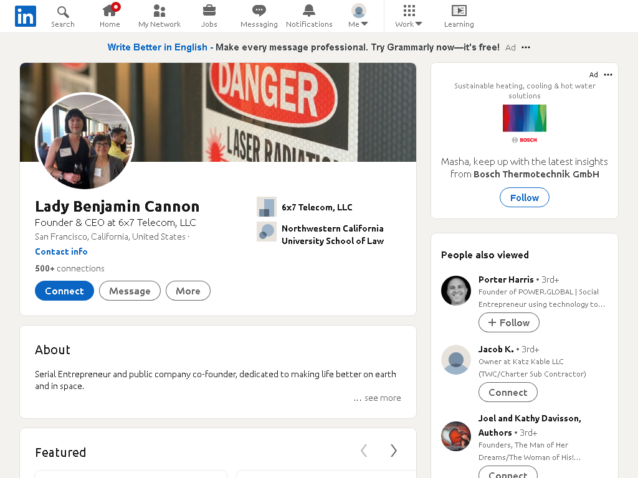Click Founder & CEO at 6x7 Telecom headline

[115, 223]
